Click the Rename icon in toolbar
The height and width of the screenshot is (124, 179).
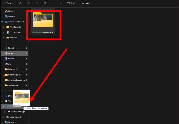point(44,3)
